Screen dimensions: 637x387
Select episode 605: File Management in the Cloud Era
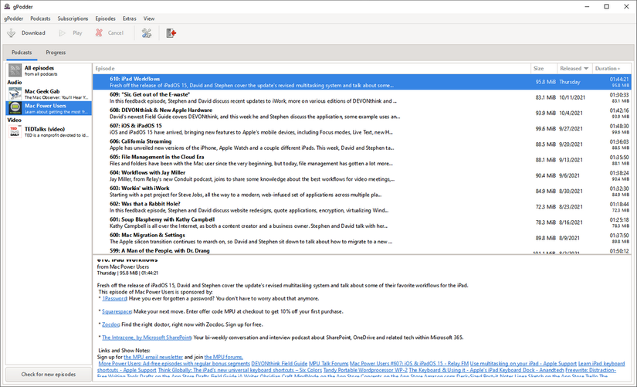[361, 160]
